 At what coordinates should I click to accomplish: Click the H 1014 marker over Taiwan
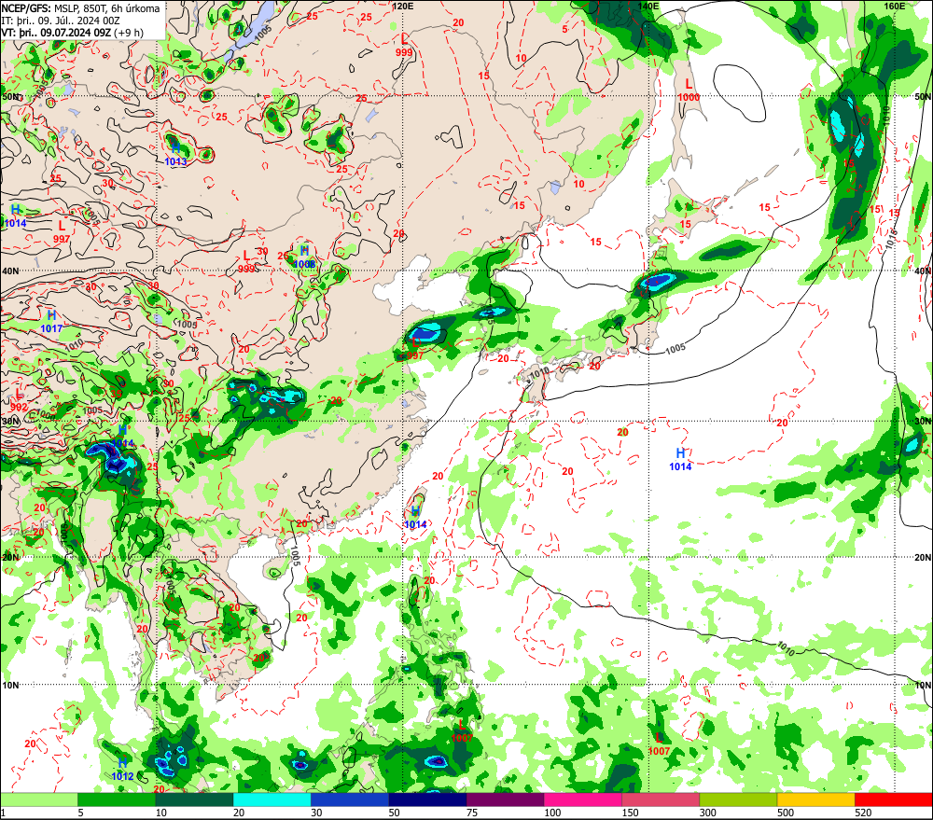coord(415,517)
